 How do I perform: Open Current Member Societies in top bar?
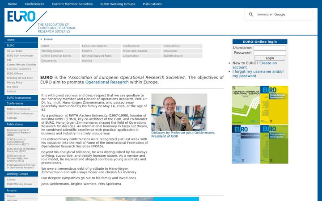coord(72,4)
